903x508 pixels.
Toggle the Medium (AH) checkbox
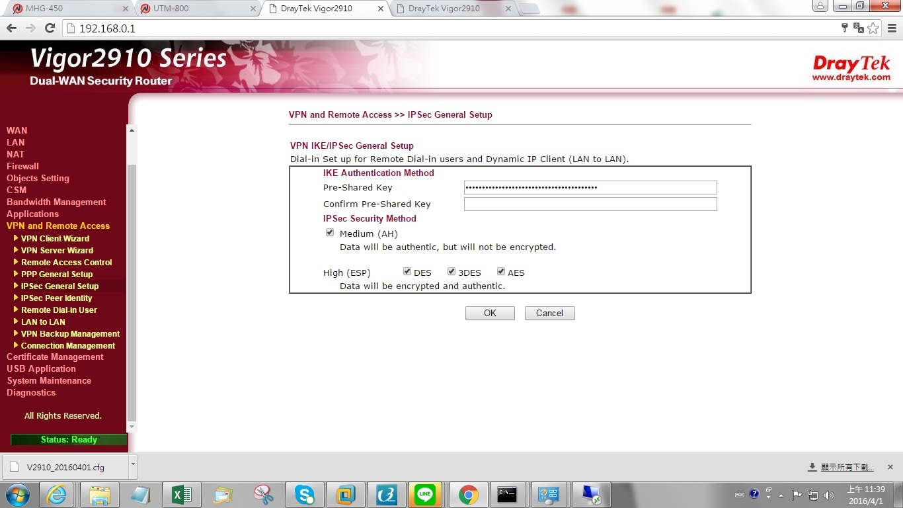click(330, 233)
